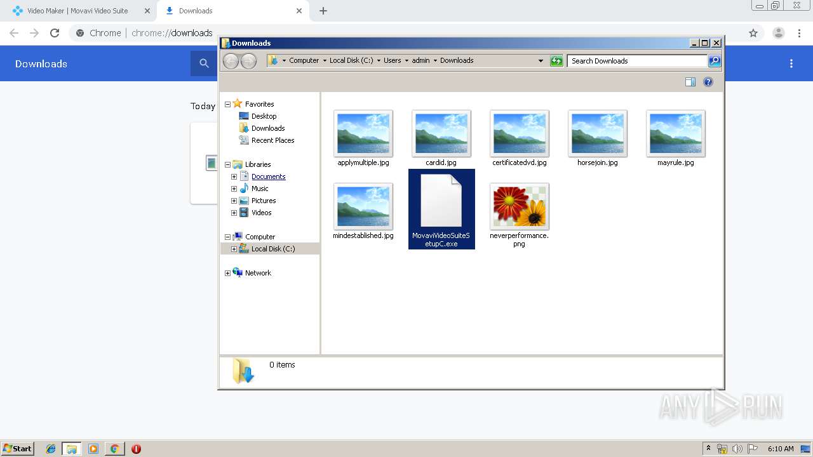813x457 pixels.
Task: Open the Chrome downloads three-dot menu
Action: click(x=791, y=63)
